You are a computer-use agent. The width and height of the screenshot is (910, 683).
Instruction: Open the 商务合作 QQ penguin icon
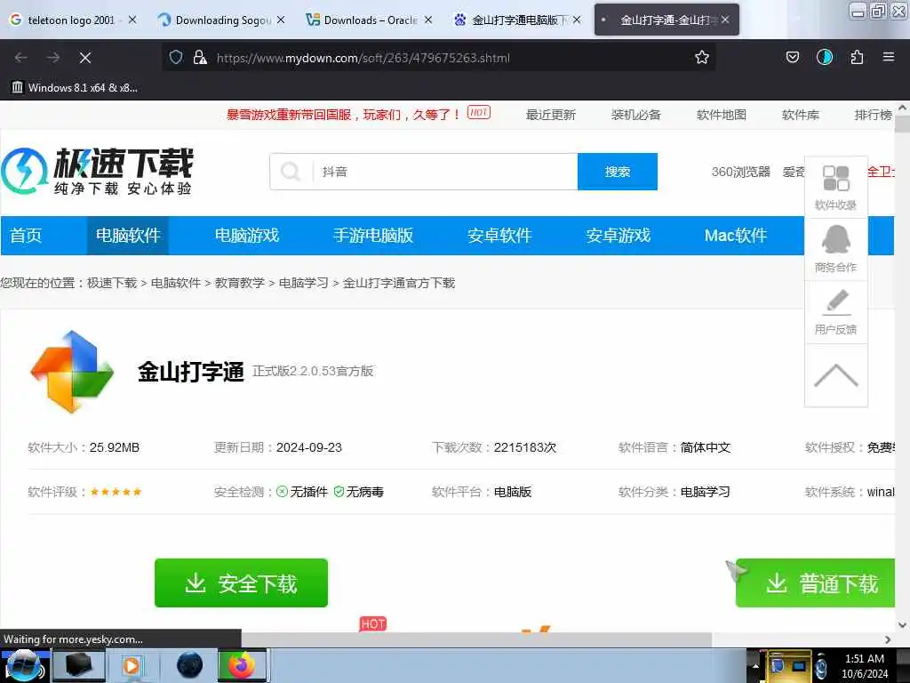(835, 250)
